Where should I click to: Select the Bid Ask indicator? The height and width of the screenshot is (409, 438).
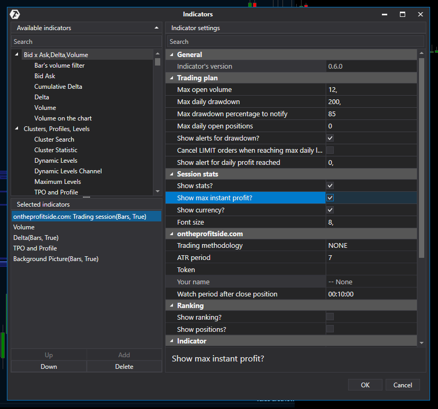coord(44,76)
